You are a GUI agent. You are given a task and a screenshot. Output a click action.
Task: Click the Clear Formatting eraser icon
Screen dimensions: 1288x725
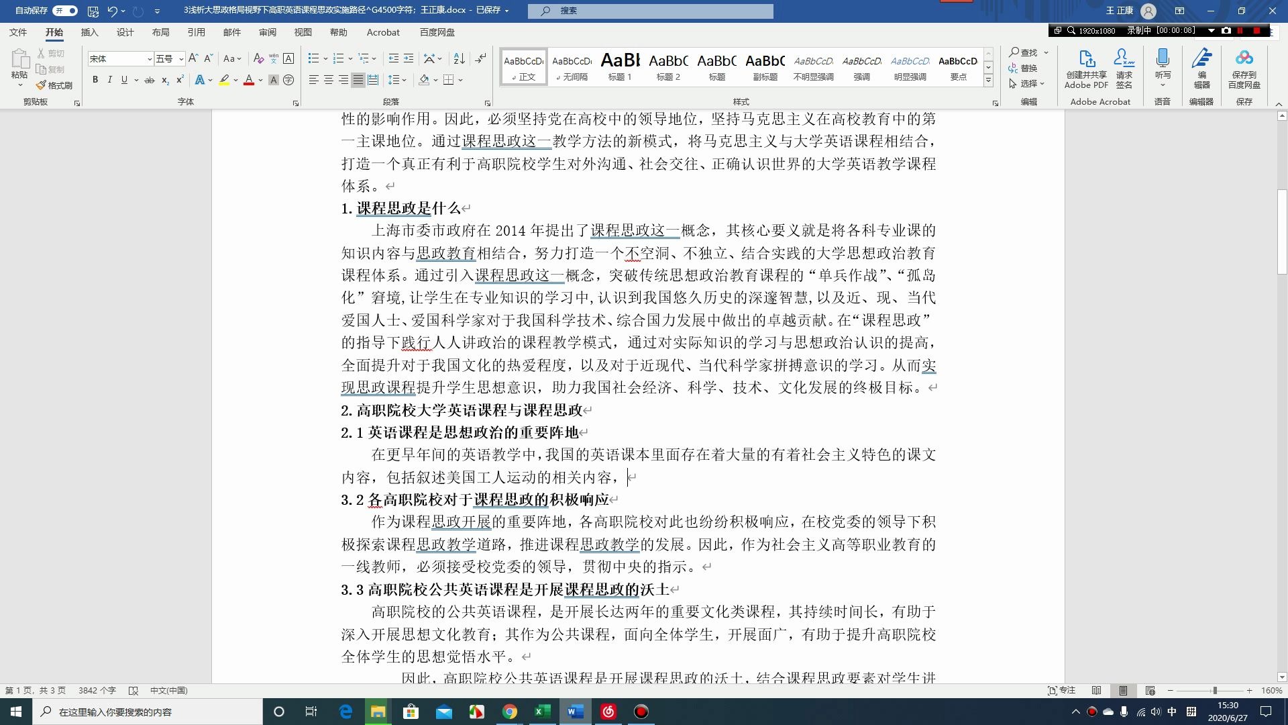tap(258, 58)
